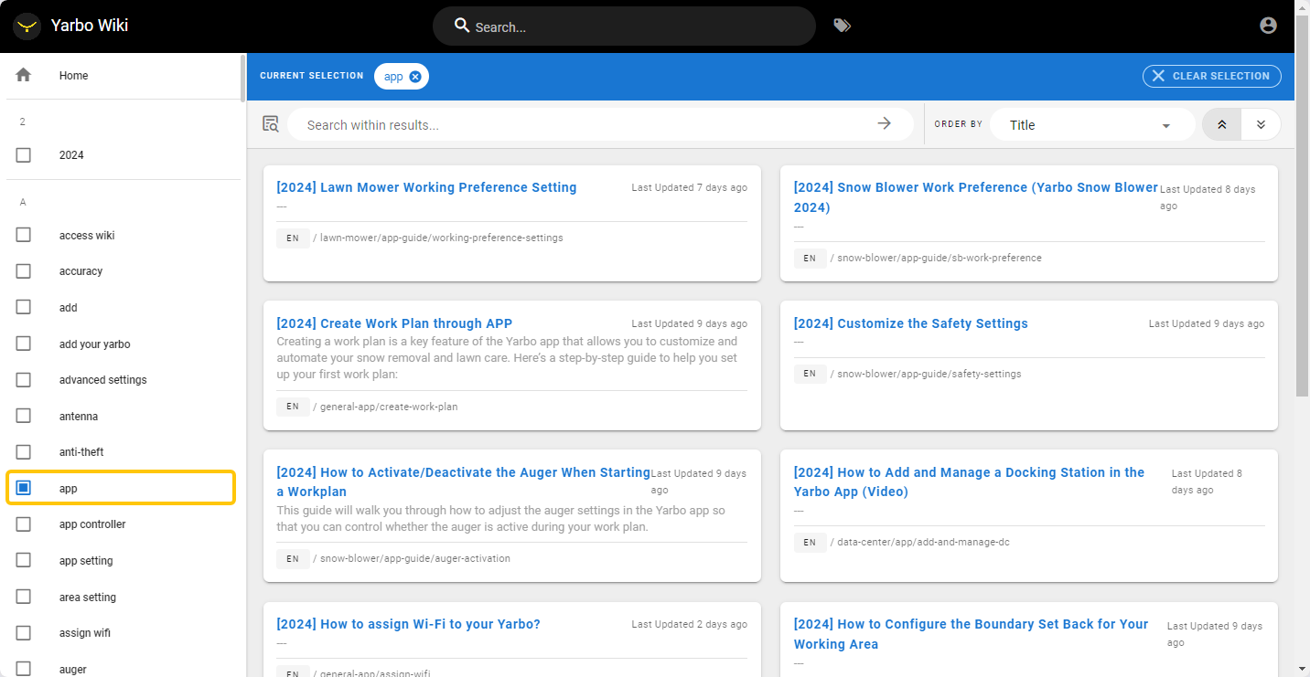Click Clear Selection button
The height and width of the screenshot is (677, 1310).
[x=1211, y=76]
